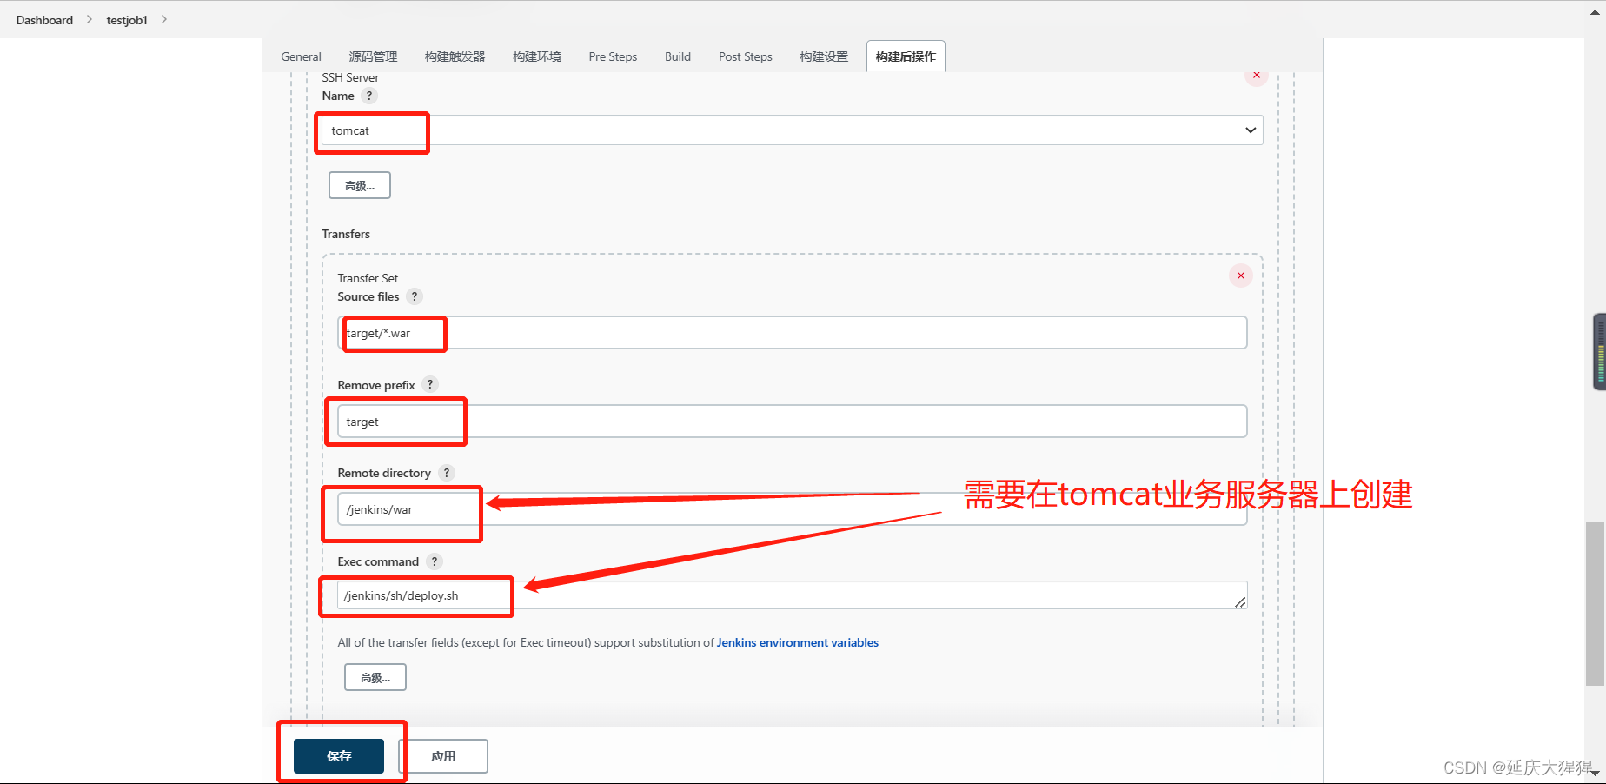Click 高级 button under SSH server name
Screen dimensions: 1606x784
360,185
